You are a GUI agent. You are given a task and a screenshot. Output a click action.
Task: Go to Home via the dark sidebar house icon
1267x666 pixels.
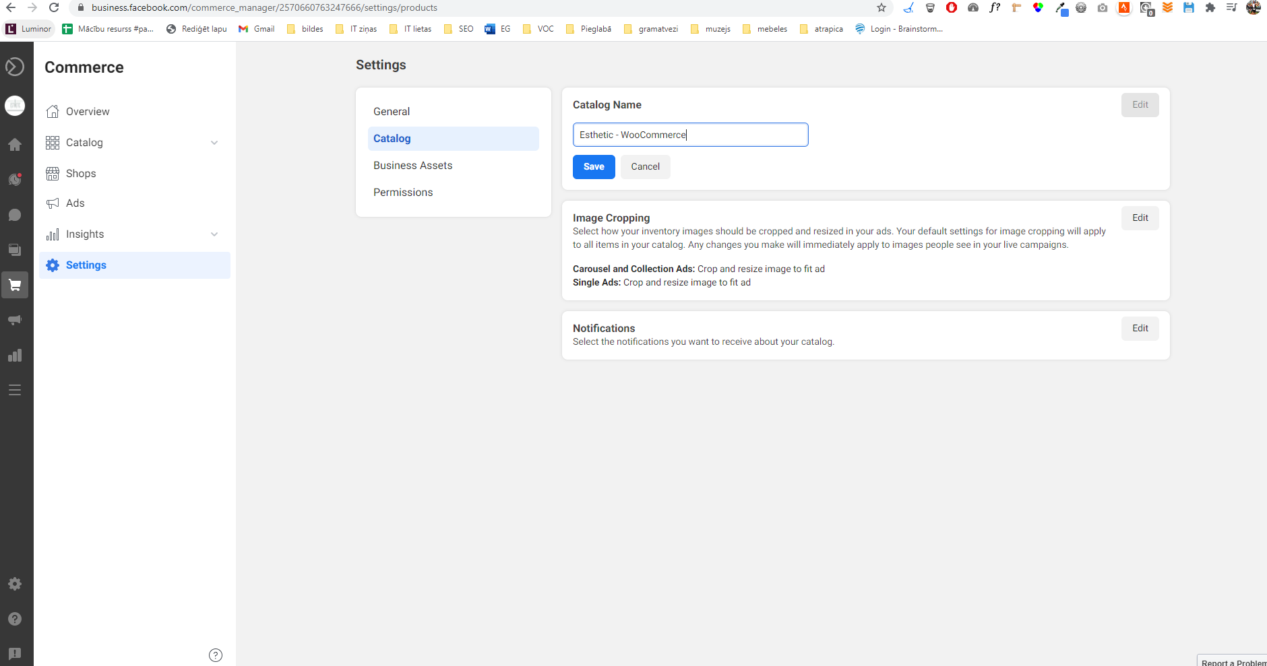click(x=15, y=144)
